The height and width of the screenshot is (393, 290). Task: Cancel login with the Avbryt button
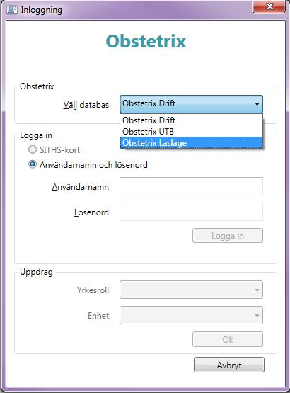point(229,365)
